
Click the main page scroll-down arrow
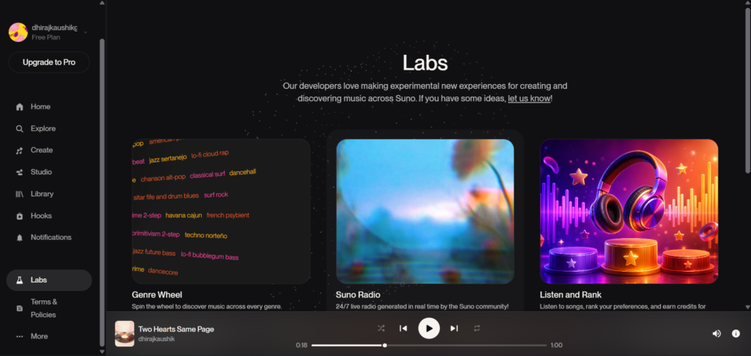click(747, 307)
